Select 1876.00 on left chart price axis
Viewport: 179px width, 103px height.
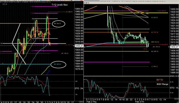tap(79, 69)
